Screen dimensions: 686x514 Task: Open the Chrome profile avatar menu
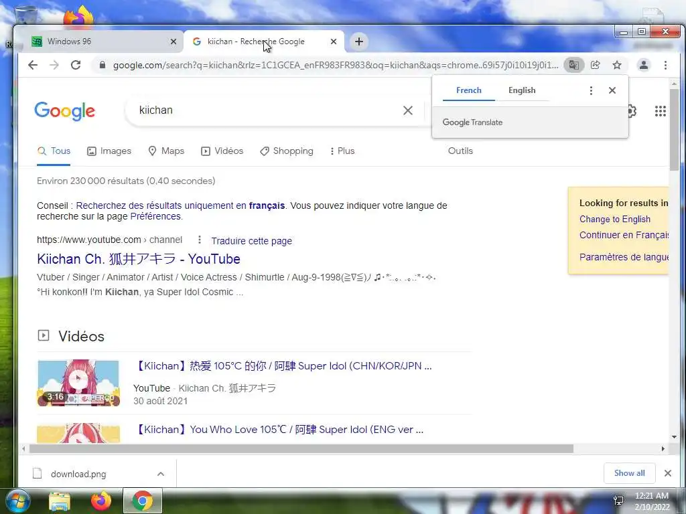pos(644,65)
